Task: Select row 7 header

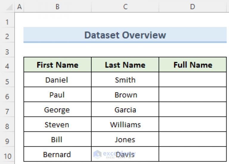Action: pos(7,111)
